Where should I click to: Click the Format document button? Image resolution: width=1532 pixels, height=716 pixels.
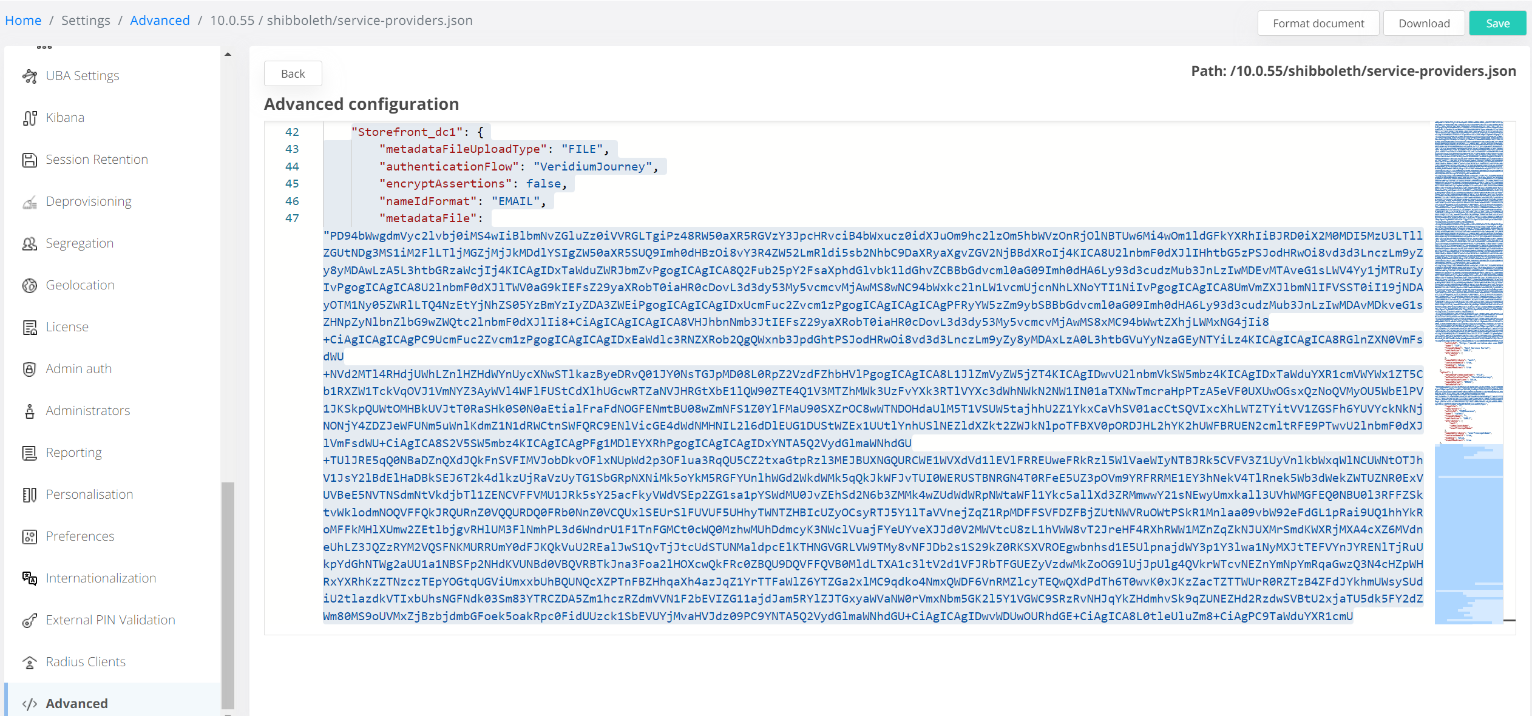pos(1318,23)
